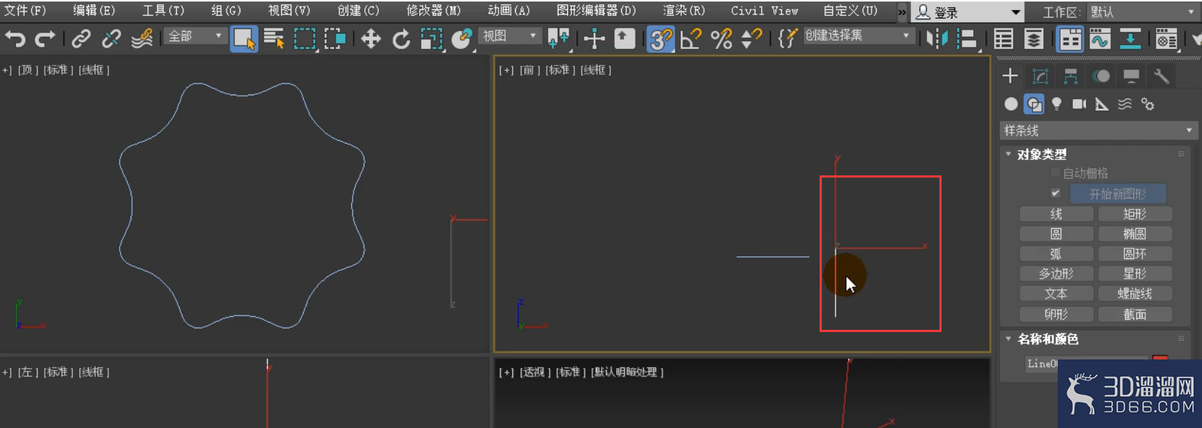
Task: Switch to the Create command panel tab
Action: [x=1010, y=76]
